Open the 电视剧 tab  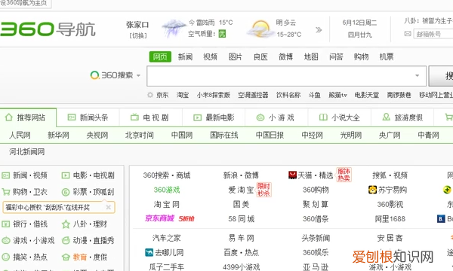point(150,117)
